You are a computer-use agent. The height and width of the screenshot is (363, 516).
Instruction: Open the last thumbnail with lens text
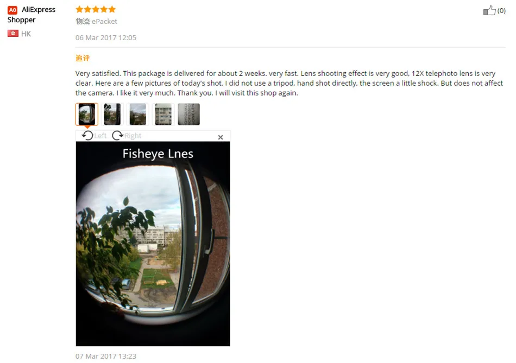point(188,114)
